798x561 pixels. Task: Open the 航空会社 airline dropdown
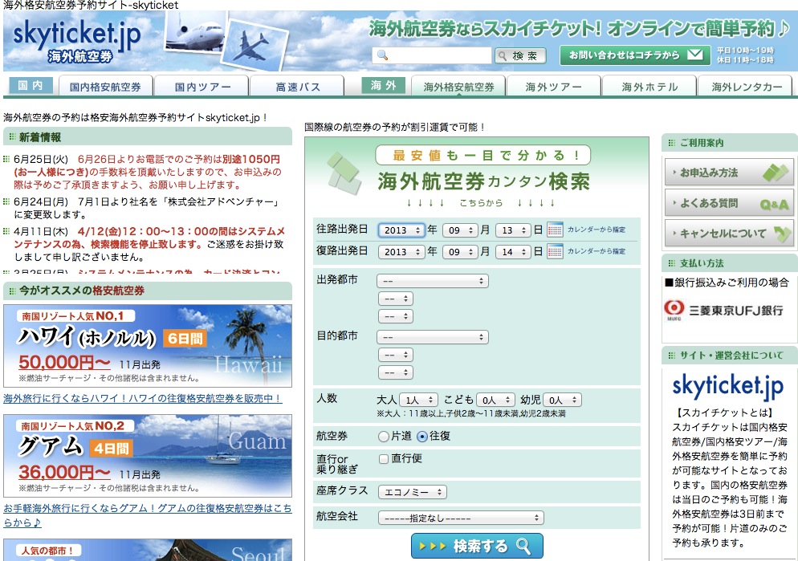461,518
